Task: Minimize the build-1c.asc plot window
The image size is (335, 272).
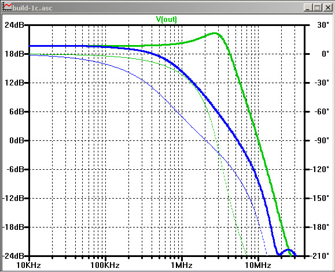Action: [308, 8]
